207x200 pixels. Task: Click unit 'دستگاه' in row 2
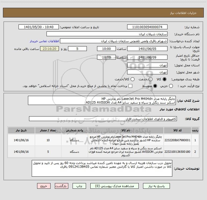click(x=74, y=152)
